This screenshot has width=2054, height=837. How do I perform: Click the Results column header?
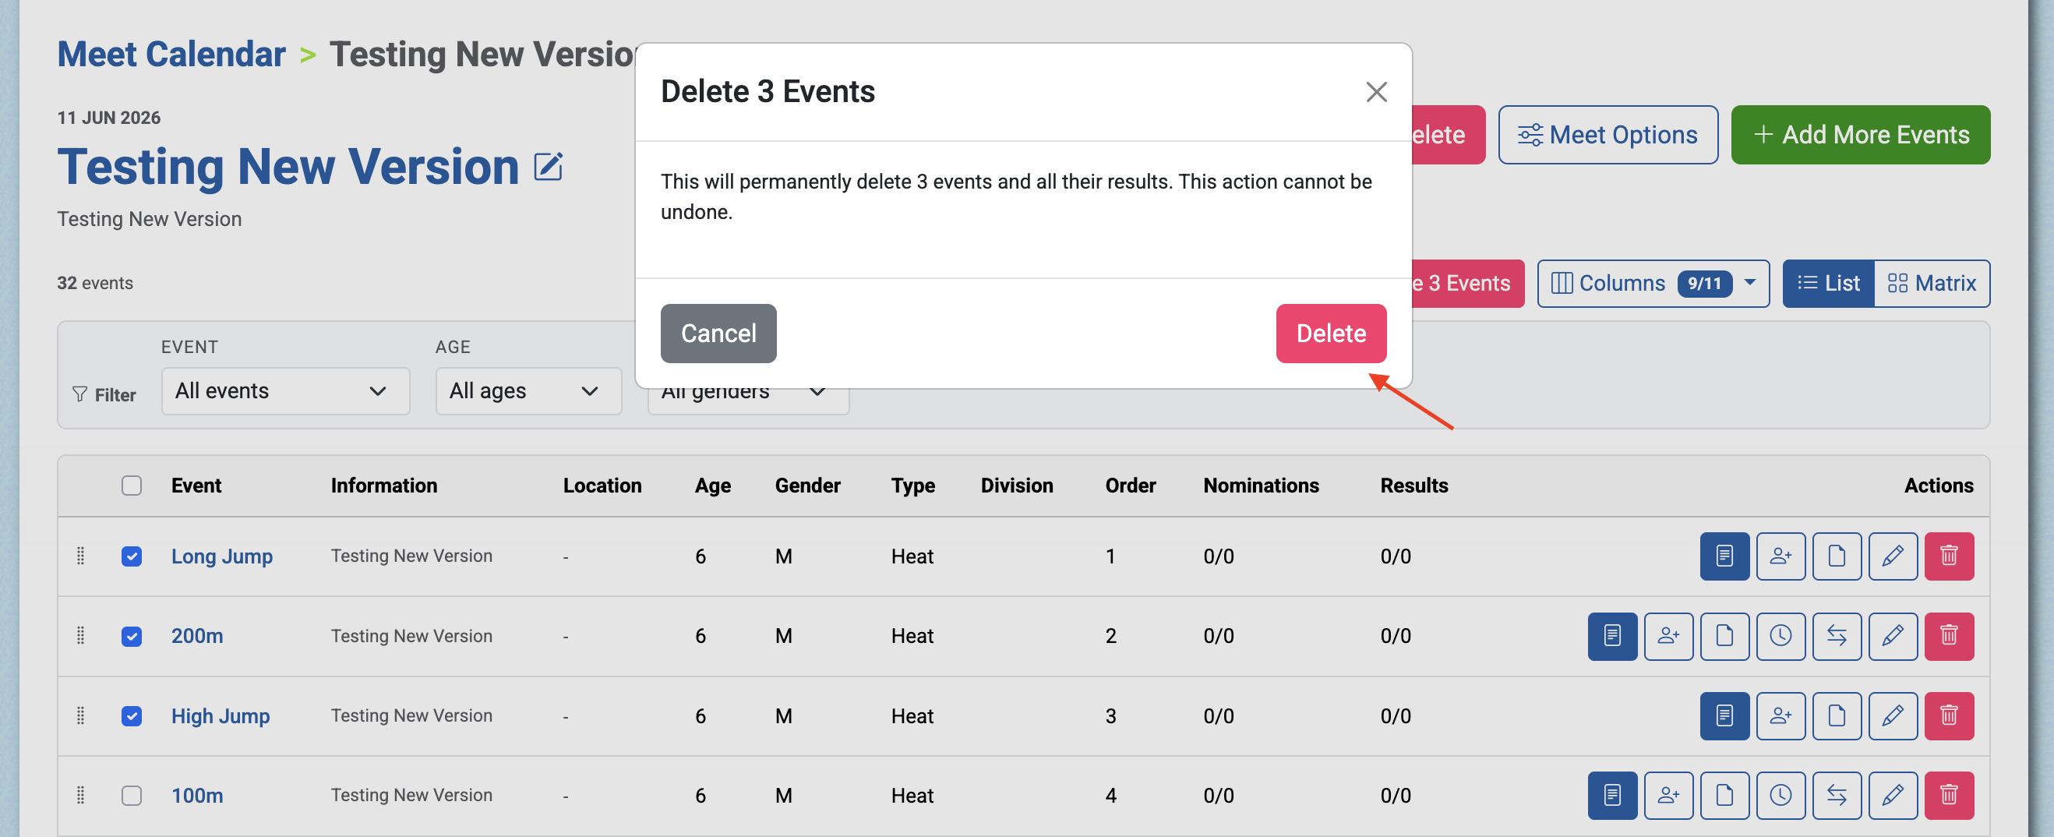1413,486
